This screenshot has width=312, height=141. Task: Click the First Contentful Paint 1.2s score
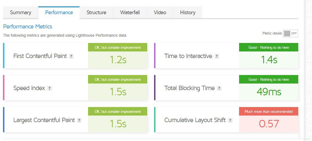pos(118,60)
